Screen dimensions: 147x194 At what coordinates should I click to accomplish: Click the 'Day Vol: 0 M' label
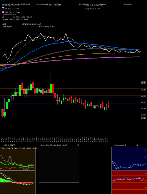(x=93, y=9)
